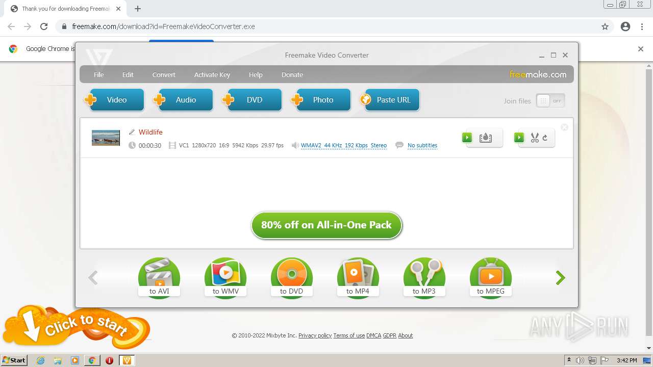Open the No subtitles dropdown

(x=422, y=145)
